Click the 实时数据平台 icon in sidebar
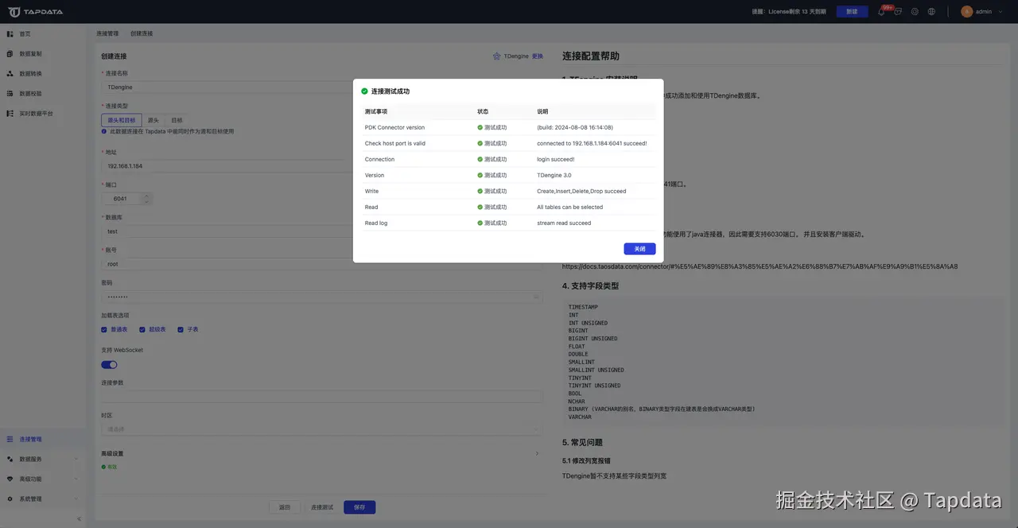The width and height of the screenshot is (1018, 528). pos(10,114)
